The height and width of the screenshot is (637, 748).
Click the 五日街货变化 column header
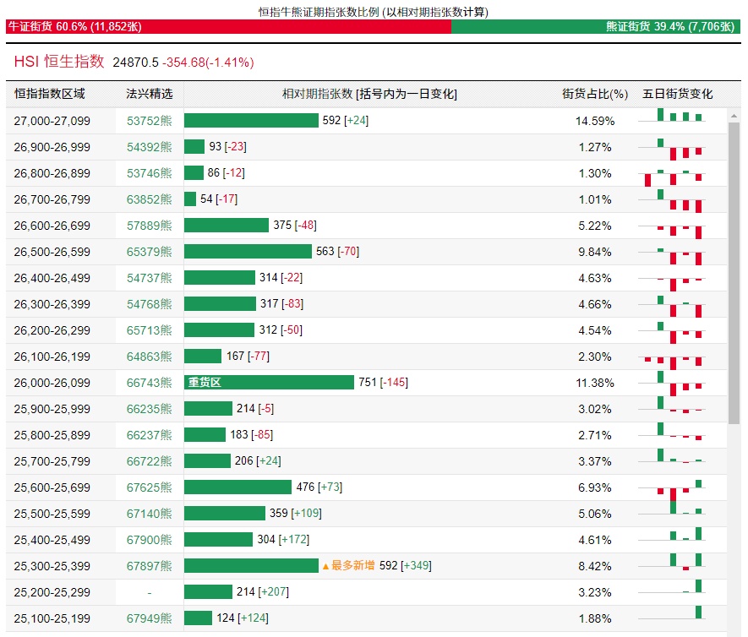tap(677, 94)
